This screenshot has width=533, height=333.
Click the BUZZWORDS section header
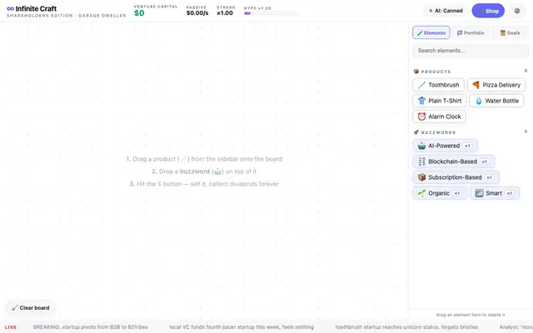click(435, 132)
